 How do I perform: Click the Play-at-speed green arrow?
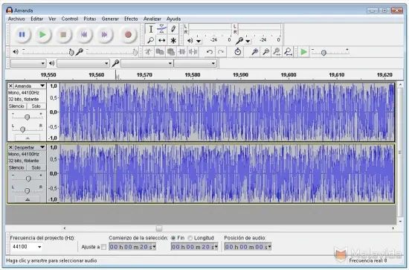pos(303,51)
